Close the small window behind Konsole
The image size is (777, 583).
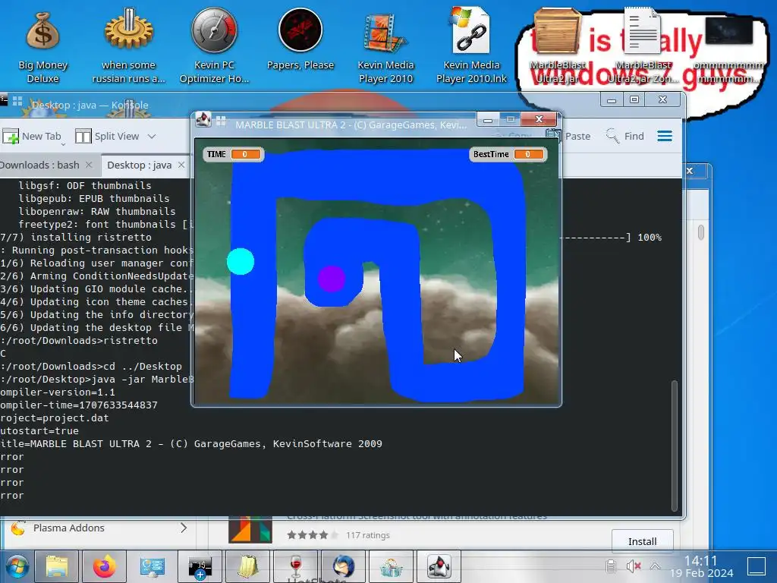(690, 171)
